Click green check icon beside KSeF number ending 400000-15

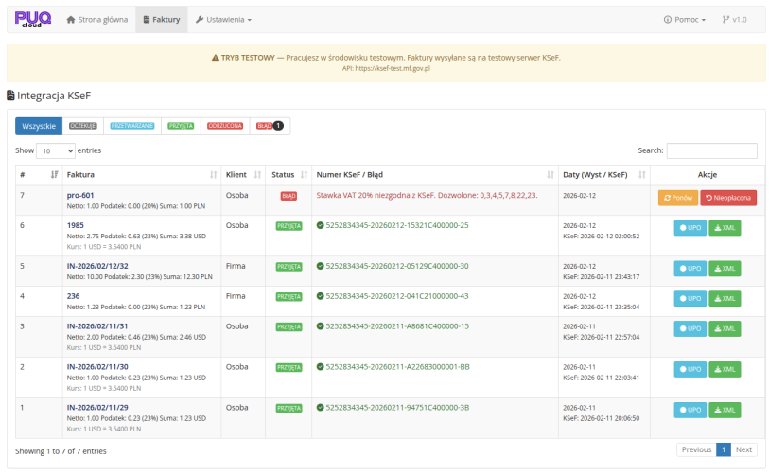(x=321, y=326)
